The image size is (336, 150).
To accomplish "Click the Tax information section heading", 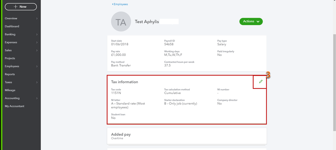I will point(125,82).
